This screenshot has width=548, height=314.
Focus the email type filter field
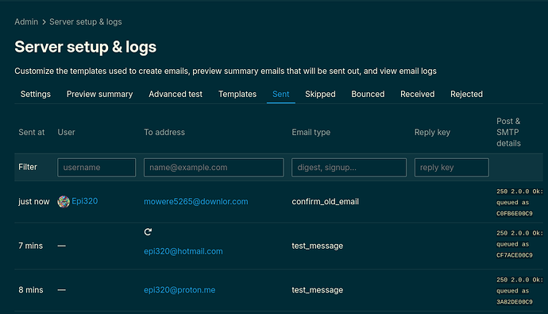349,168
